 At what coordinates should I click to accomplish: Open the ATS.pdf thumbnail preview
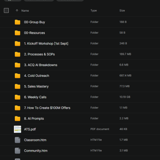(18, 129)
